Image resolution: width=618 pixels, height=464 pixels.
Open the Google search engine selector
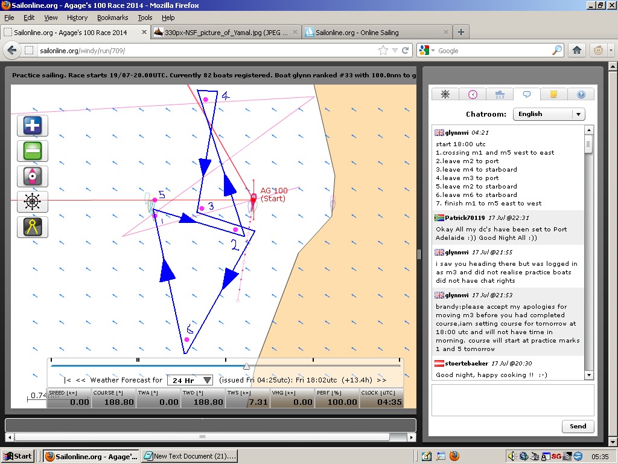click(427, 51)
